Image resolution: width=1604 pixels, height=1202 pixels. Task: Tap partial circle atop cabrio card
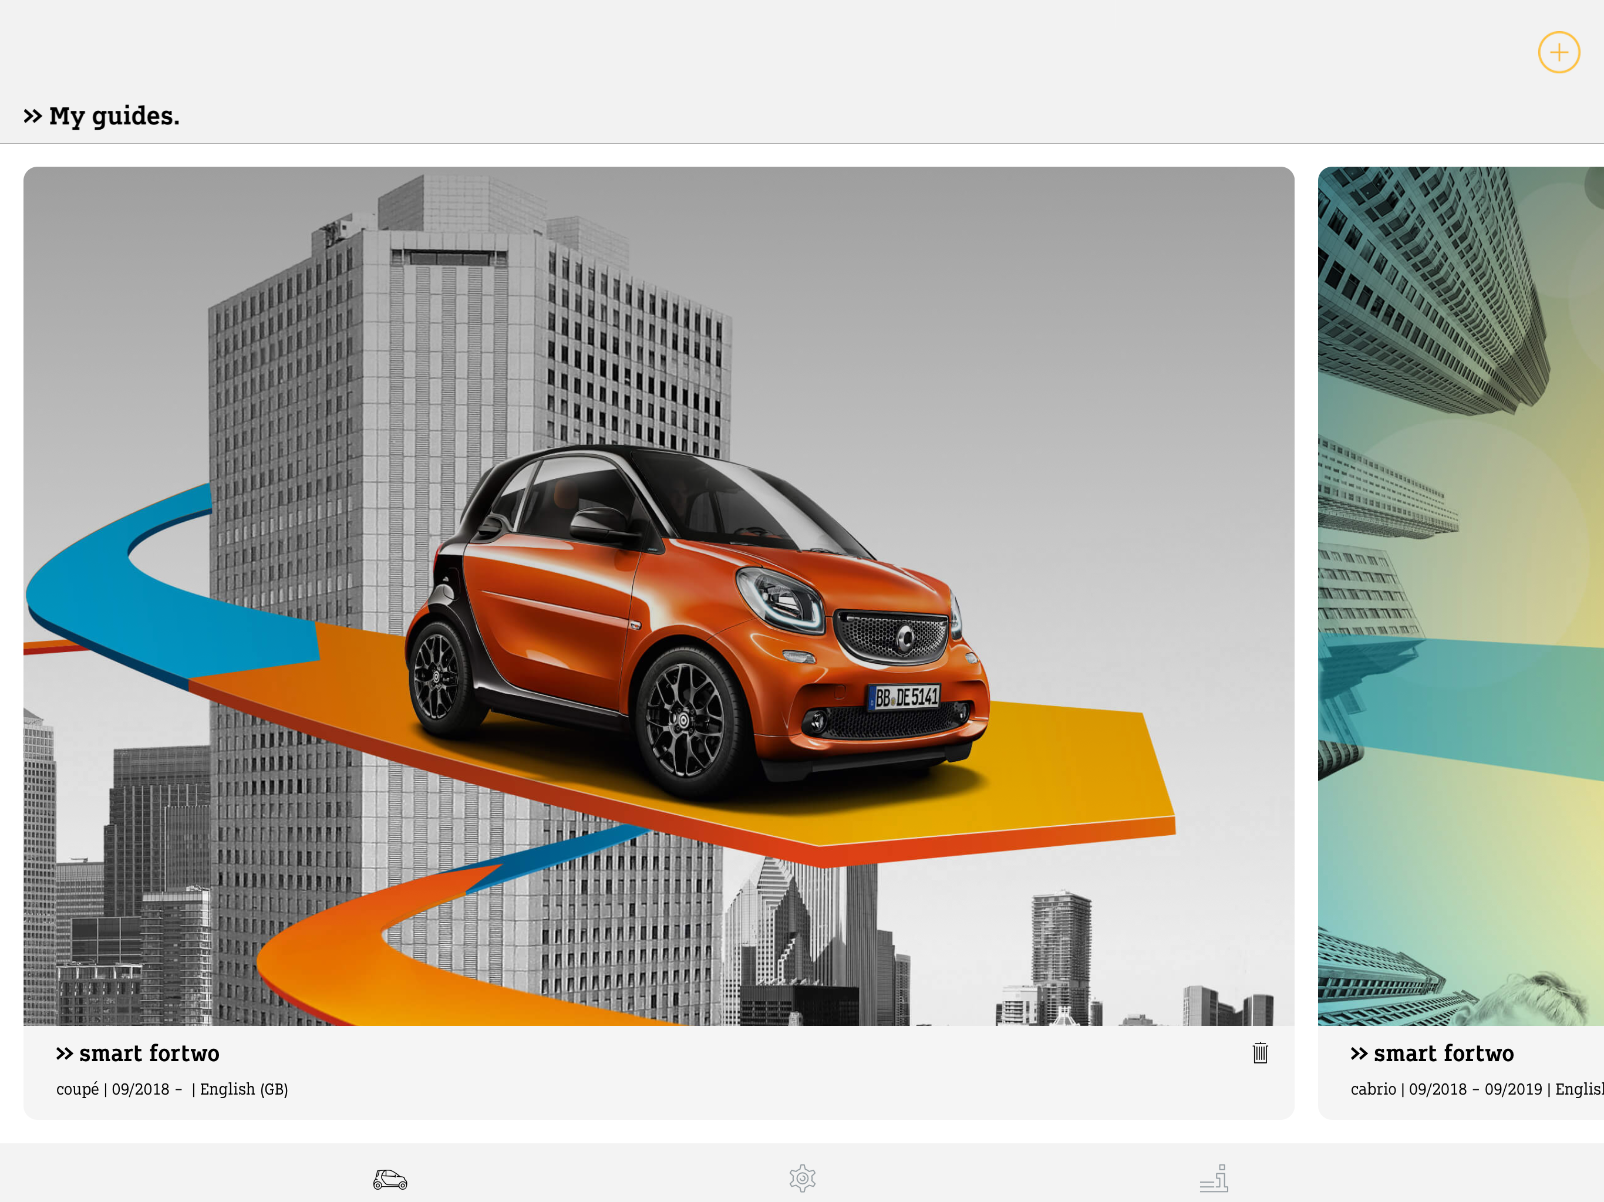point(1595,187)
